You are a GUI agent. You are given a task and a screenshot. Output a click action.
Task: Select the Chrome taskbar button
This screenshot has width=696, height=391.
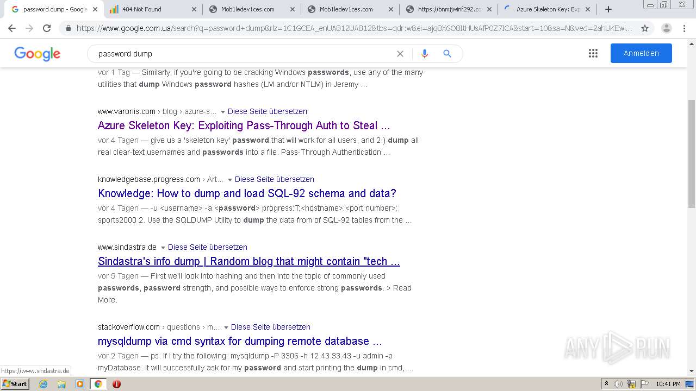pyautogui.click(x=98, y=384)
